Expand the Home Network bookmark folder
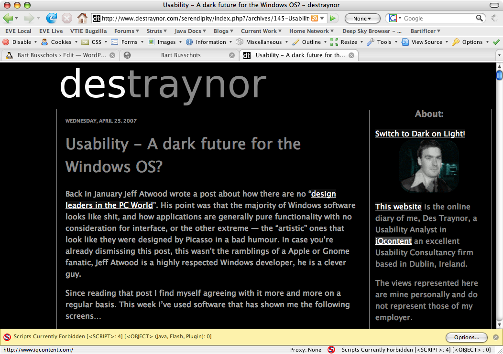 (x=311, y=31)
